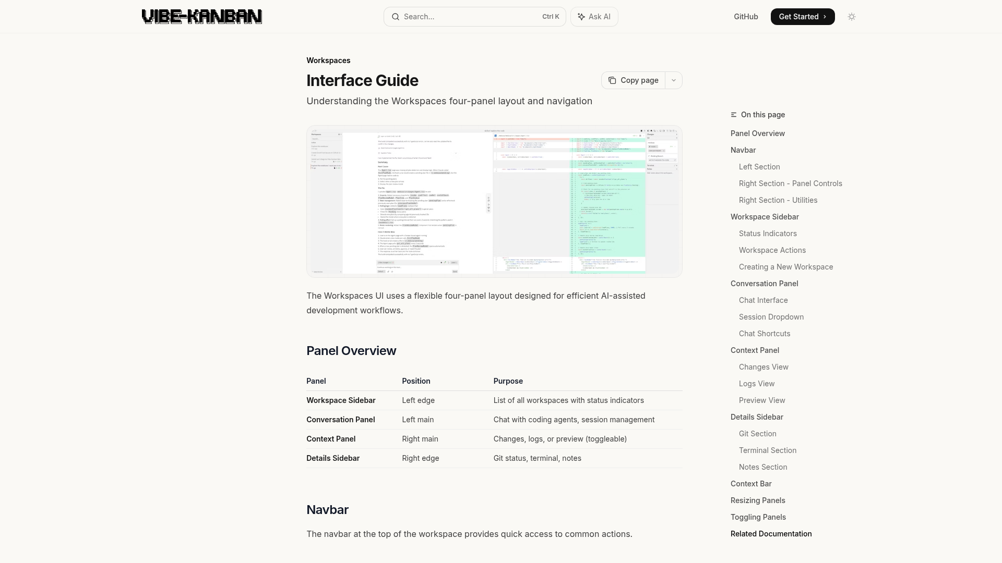Enlarge the workspace interface screenshot
Viewport: 1002px width, 563px height.
click(x=494, y=201)
